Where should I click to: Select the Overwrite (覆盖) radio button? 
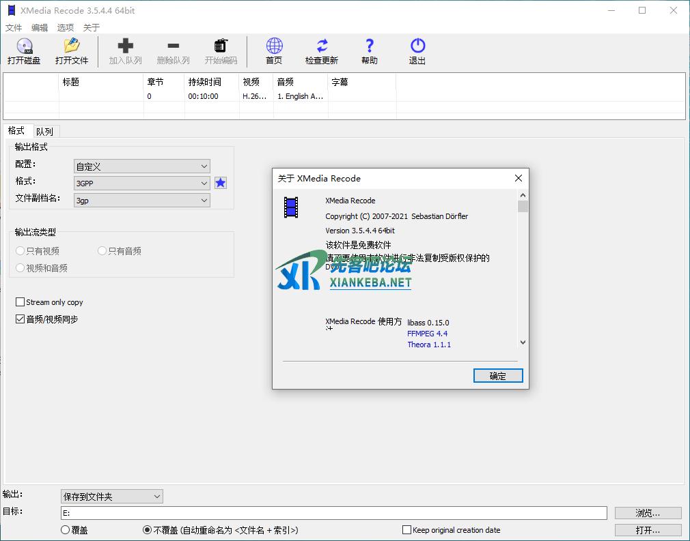[x=66, y=530]
